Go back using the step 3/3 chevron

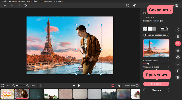click(144, 17)
